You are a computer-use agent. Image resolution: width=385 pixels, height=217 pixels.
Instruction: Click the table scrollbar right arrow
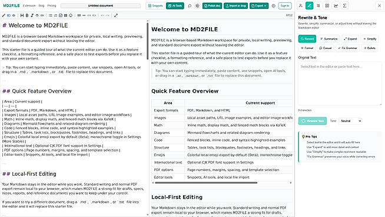(x=291, y=183)
